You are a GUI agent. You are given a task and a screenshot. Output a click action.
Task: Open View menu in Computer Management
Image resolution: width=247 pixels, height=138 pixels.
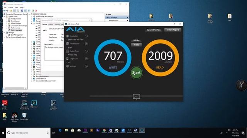tap(16, 8)
